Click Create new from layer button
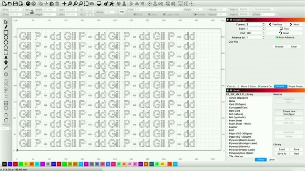 coord(289,113)
